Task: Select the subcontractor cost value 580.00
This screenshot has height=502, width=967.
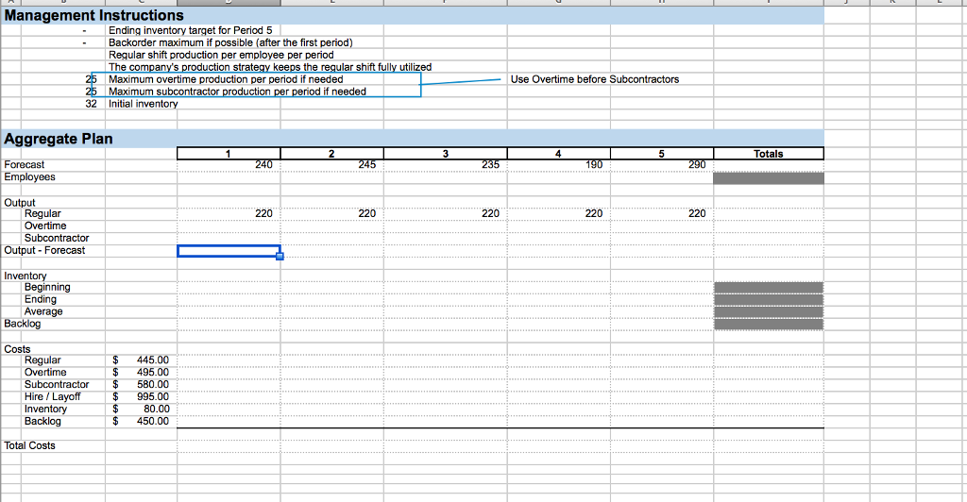Action: coord(153,385)
